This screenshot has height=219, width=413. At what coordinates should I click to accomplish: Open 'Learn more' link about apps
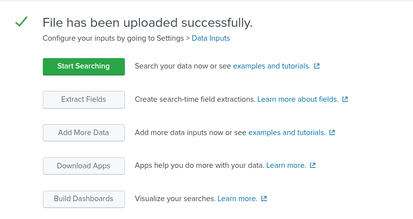coord(286,165)
